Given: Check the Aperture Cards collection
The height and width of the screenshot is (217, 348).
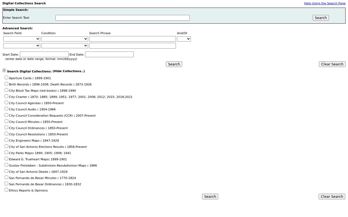Looking at the screenshot, I should pyautogui.click(x=6, y=78).
